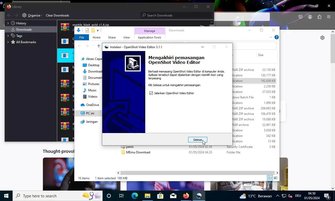
Task: Open Cortana circle icon on taskbar
Action: click(109, 196)
